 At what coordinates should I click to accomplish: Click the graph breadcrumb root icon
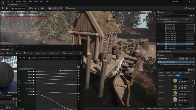tap(28, 58)
